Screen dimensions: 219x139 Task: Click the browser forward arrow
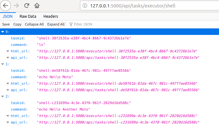click(16, 6)
